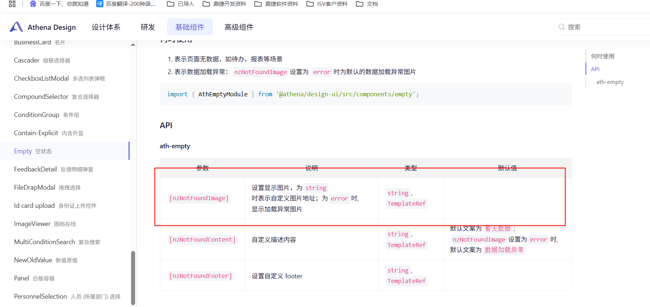Open Id card upload 身份证上传控件

(x=55, y=206)
